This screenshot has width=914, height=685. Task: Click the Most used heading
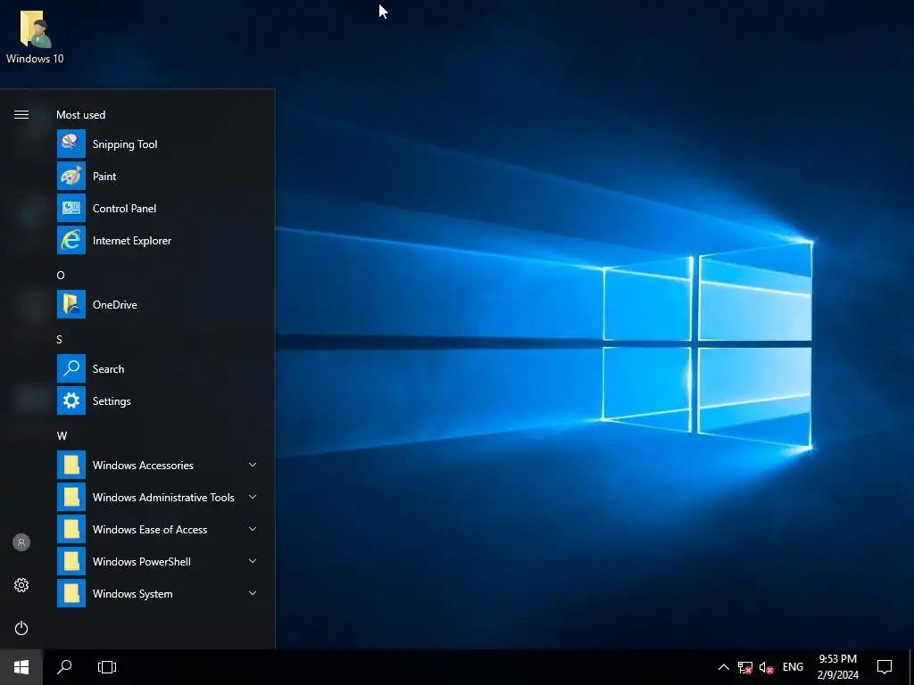click(x=81, y=115)
